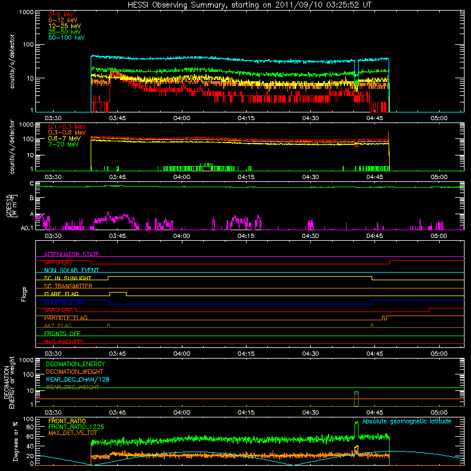
Task: Click the SAA_FLAG label
Action: point(58,310)
